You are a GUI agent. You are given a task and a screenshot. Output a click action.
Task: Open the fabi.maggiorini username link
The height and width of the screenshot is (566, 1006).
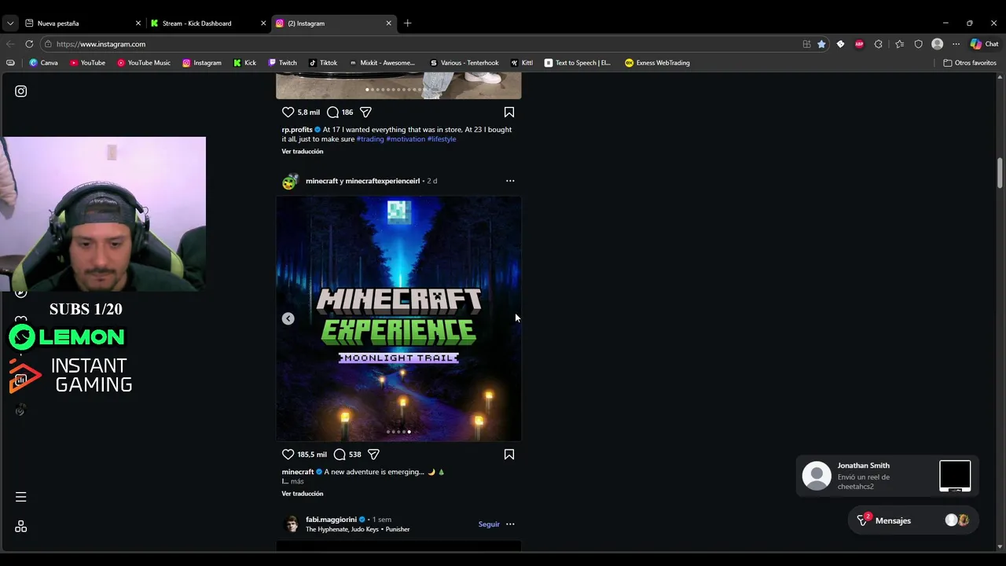tap(331, 520)
